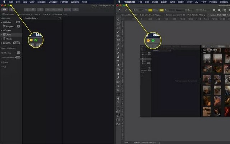Click the Mailboxes button in favorites bar

click(x=8, y=14)
